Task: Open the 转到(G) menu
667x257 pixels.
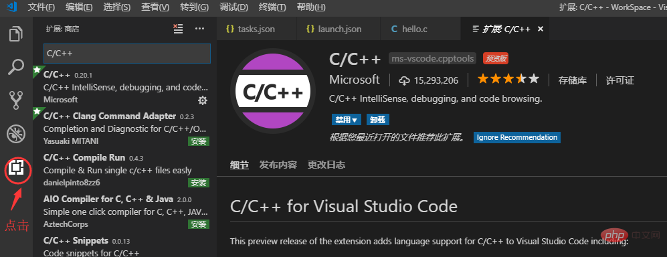Action: point(194,7)
